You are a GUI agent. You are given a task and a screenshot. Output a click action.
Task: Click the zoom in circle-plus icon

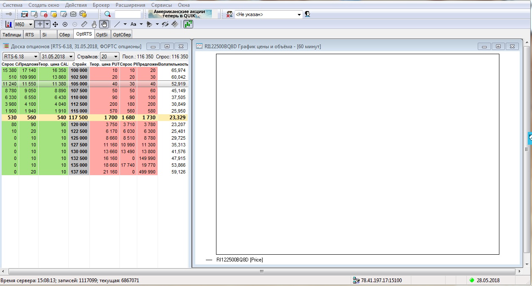point(65,25)
